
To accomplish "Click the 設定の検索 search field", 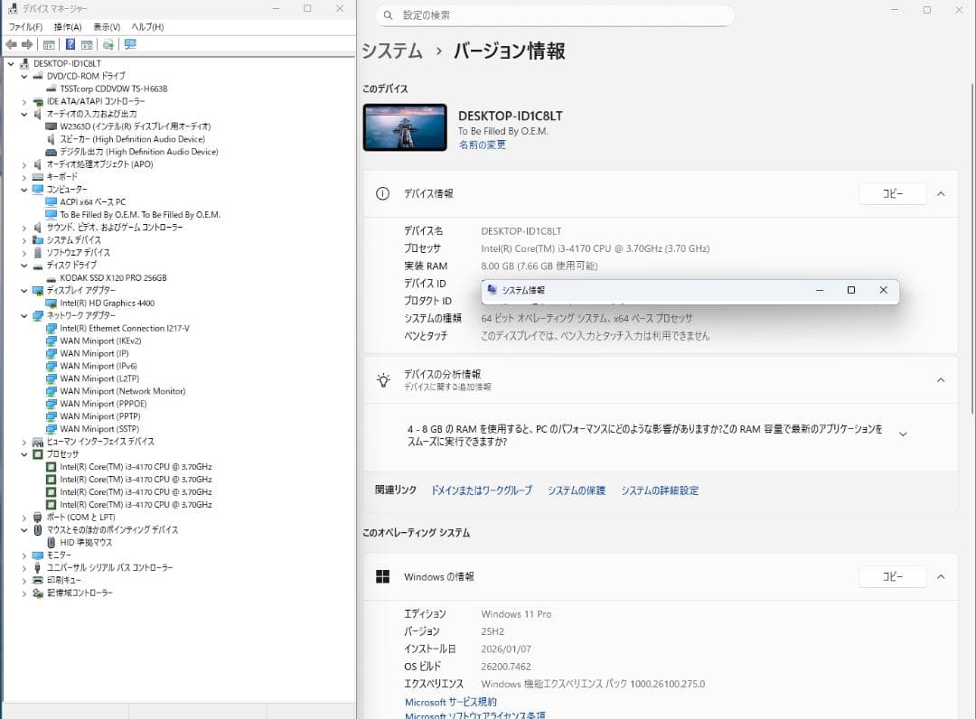I will [553, 15].
